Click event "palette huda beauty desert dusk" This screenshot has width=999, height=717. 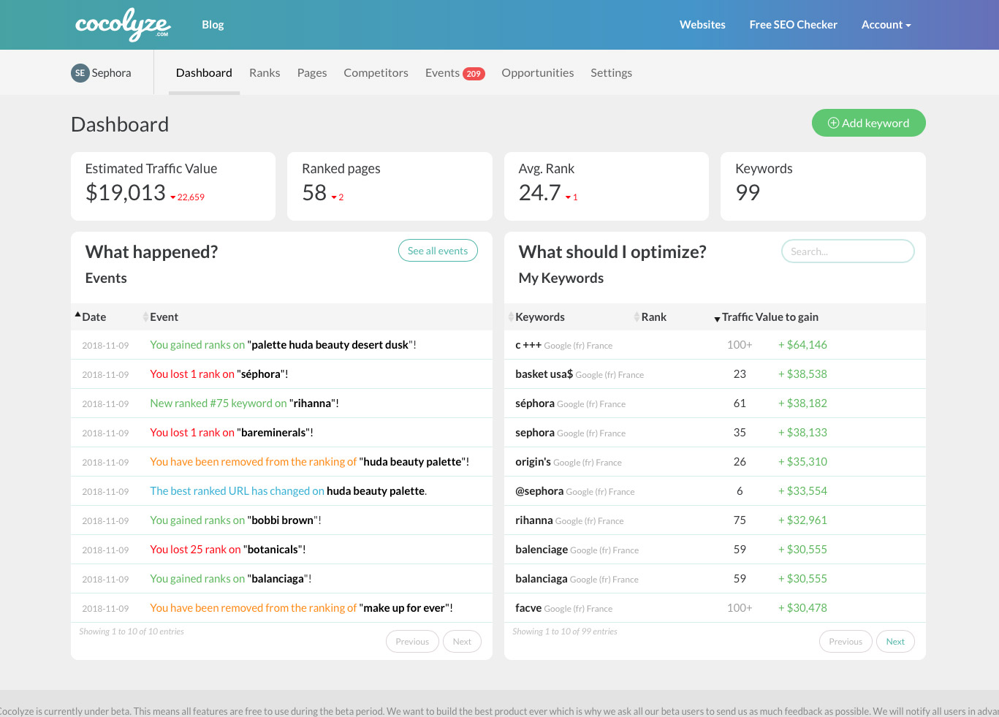(283, 345)
